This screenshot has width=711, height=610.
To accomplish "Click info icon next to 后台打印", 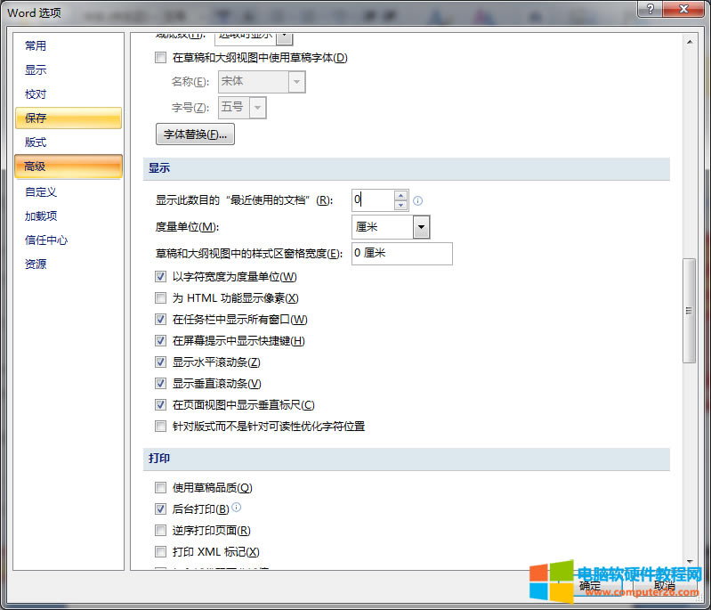I will pos(237,508).
